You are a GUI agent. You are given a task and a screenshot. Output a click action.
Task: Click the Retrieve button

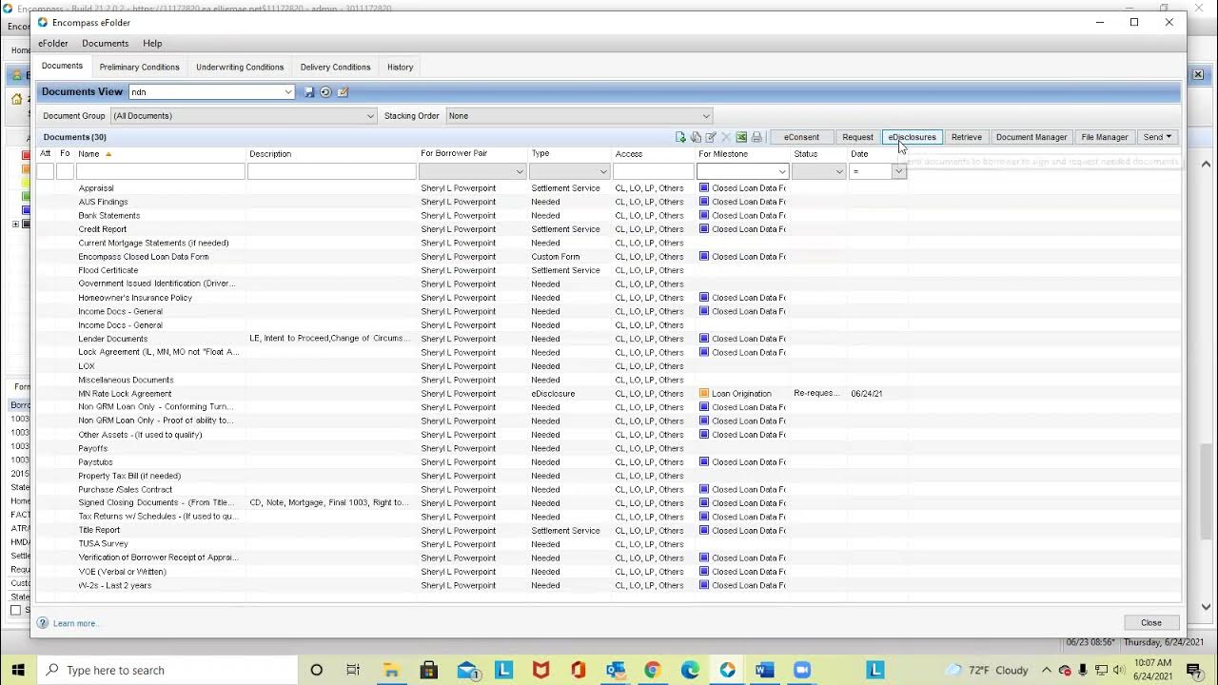tap(966, 137)
